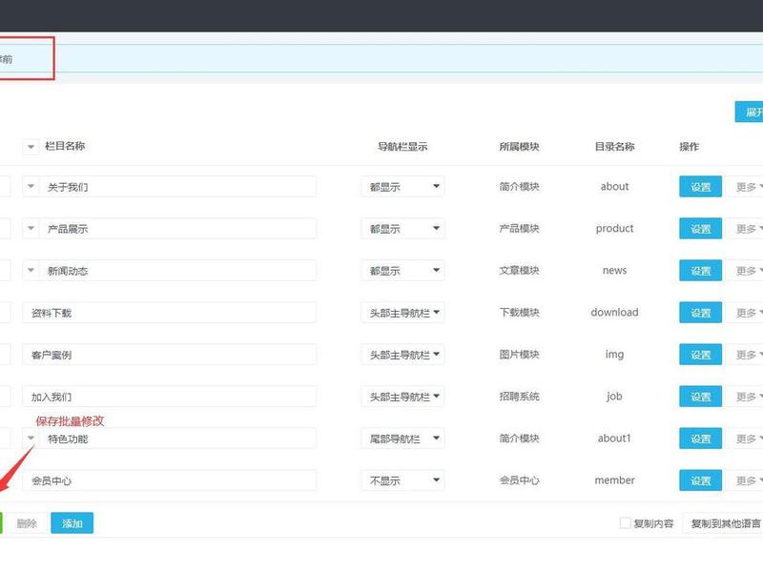
Task: Open navigation display dropdown for 客户案例
Action: (x=402, y=354)
